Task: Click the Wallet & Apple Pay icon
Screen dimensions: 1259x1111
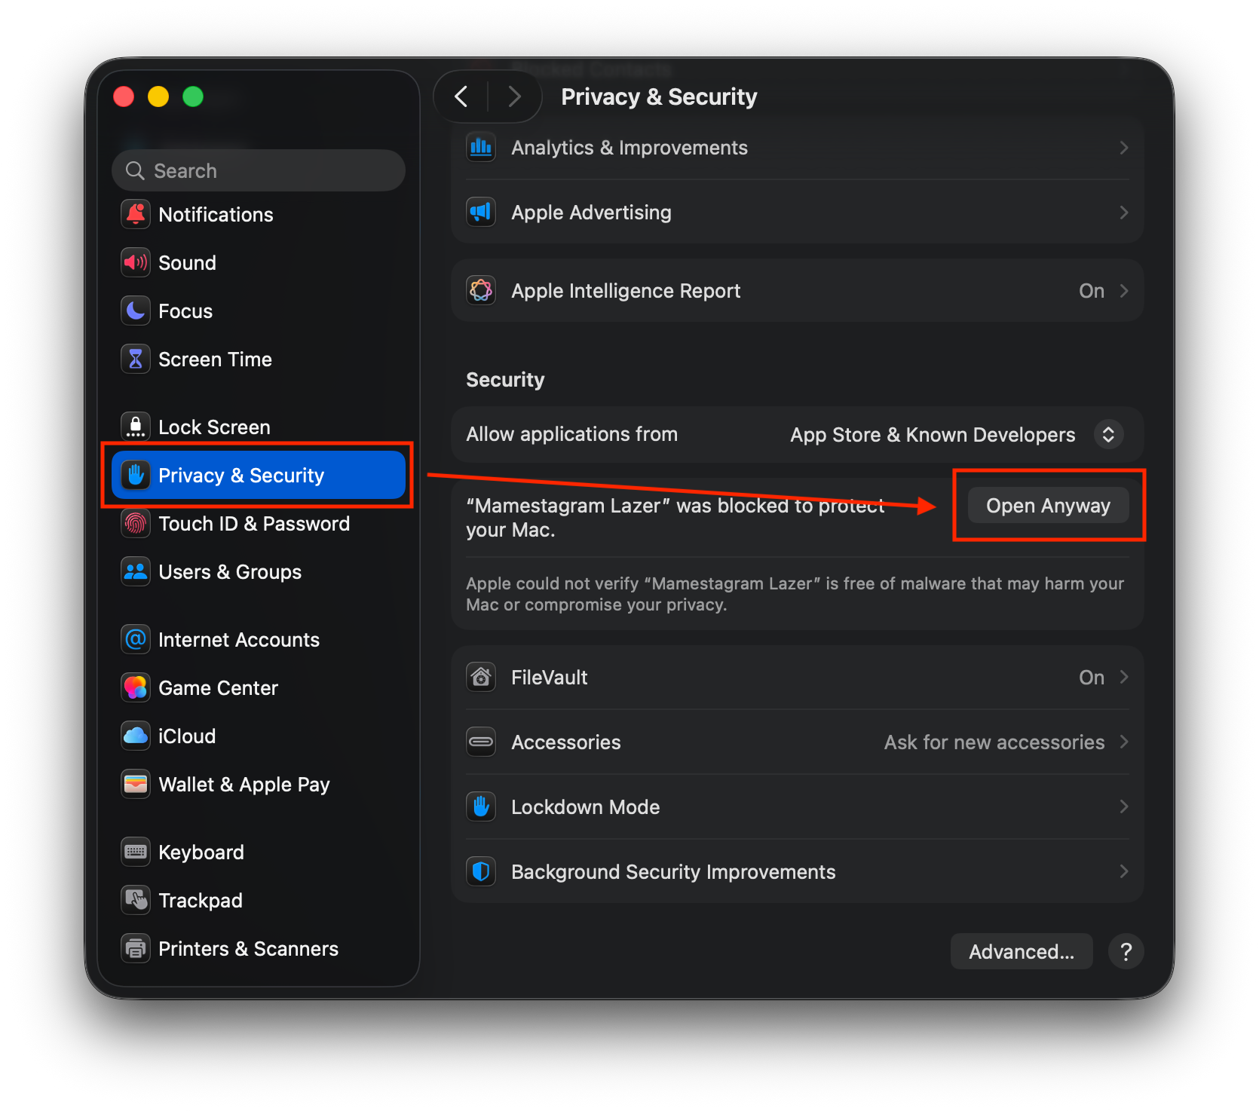Action: click(136, 785)
